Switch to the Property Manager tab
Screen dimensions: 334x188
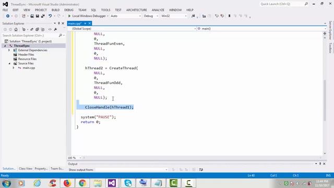coord(41,169)
